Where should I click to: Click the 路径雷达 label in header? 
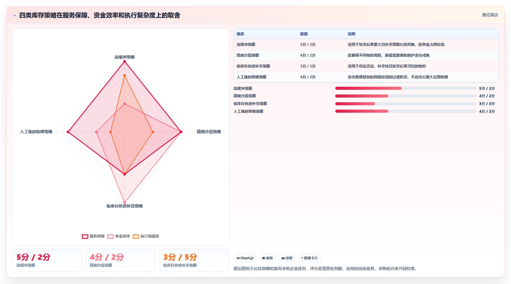click(x=490, y=15)
